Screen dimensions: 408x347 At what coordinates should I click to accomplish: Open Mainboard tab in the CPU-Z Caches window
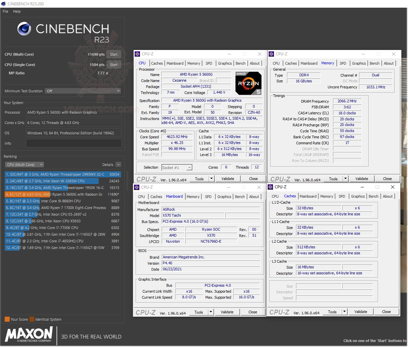(x=308, y=196)
